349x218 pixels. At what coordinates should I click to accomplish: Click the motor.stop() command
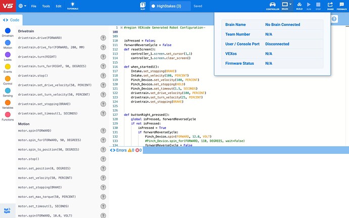click(28, 159)
